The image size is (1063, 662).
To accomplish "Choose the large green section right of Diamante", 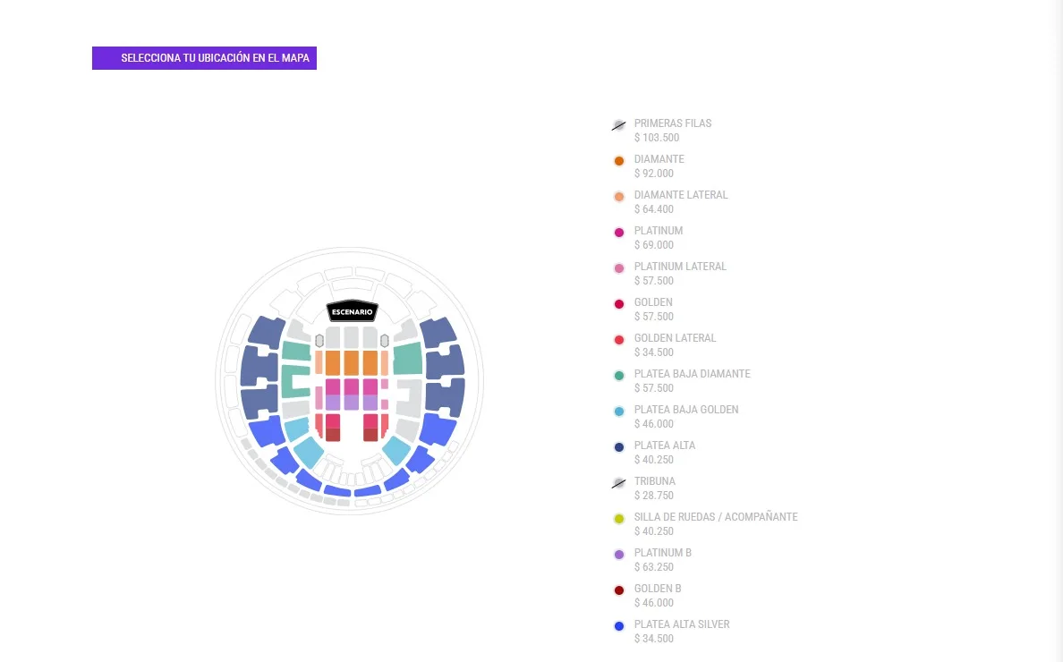I will pos(407,359).
